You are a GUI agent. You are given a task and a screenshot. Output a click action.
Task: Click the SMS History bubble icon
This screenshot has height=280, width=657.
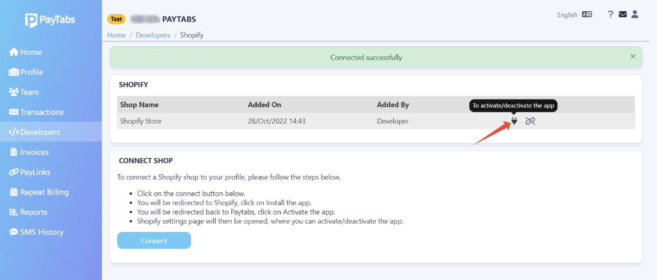point(13,232)
